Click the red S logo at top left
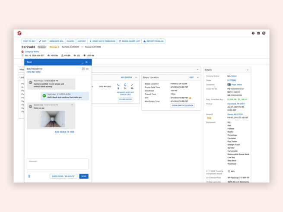 19,33
